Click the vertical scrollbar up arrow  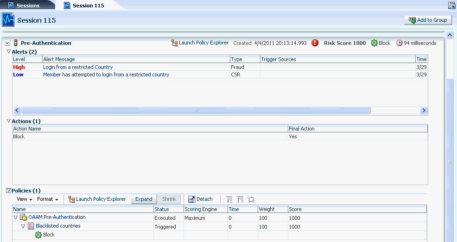(x=450, y=35)
